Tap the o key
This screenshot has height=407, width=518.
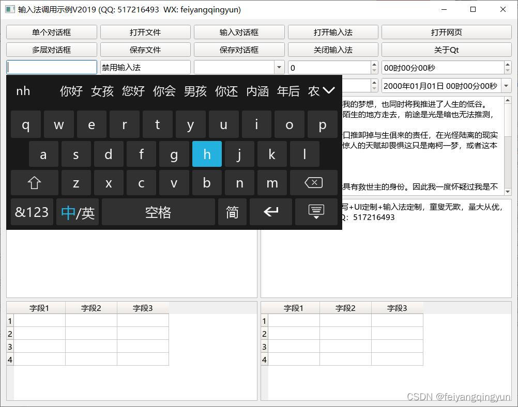pyautogui.click(x=290, y=124)
